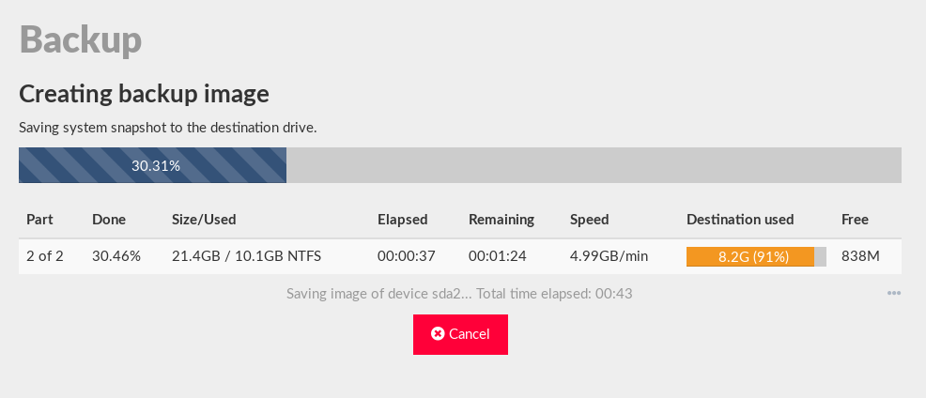Click the Free column header

pyautogui.click(x=855, y=220)
